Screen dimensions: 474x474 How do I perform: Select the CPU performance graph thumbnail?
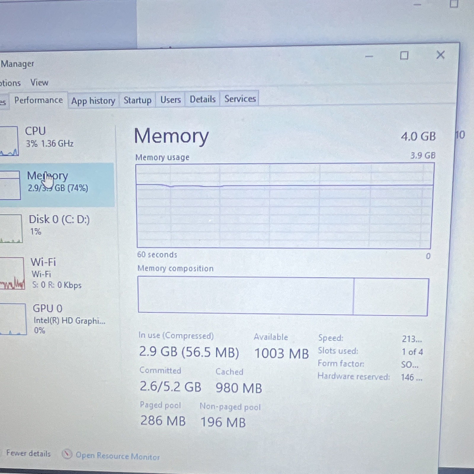pos(9,141)
